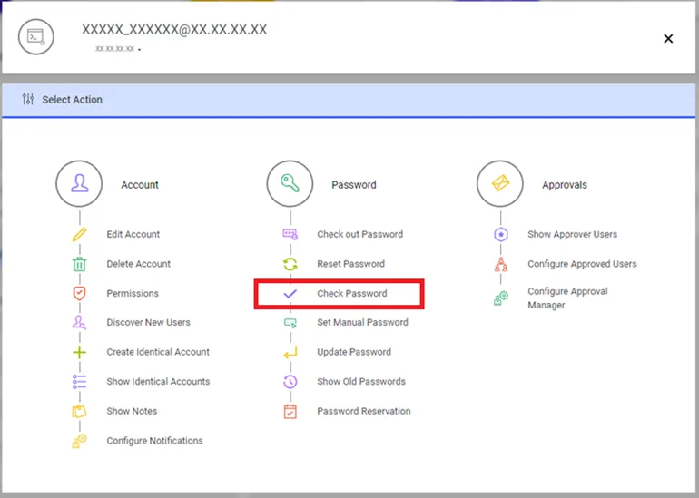Click the Select Action header label
Viewport: 699px width, 498px height.
[72, 100]
